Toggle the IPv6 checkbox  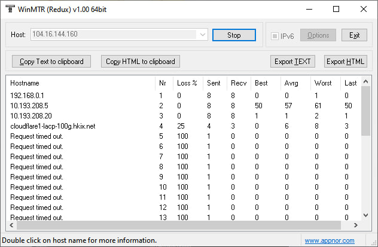pos(275,35)
